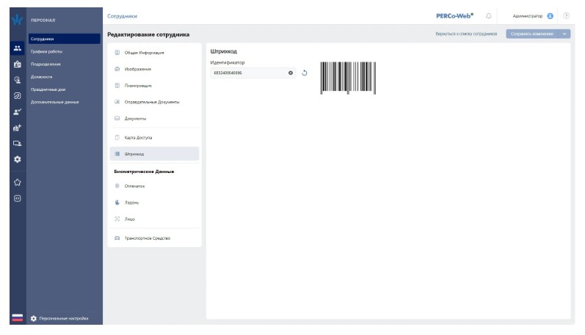Image resolution: width=585 pixels, height=335 pixels.
Task: Click the star favorites icon in left rail
Action: [17, 182]
